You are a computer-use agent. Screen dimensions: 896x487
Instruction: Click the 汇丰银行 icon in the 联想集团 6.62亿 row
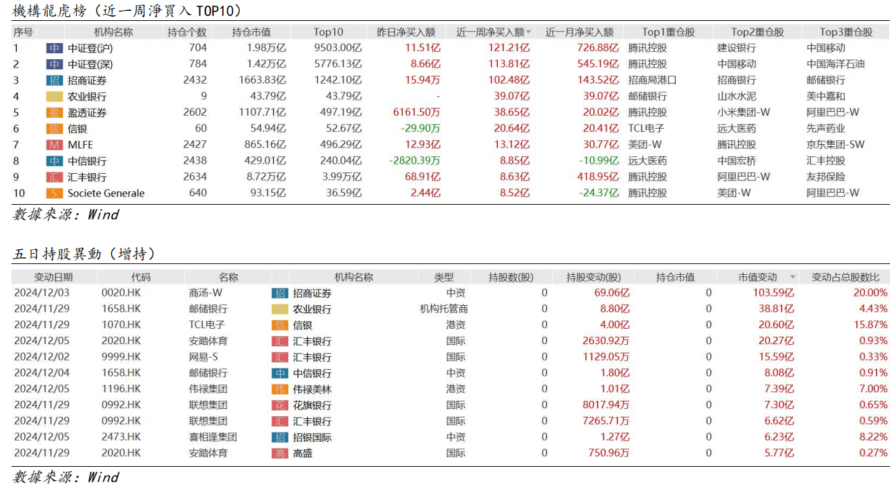280,421
